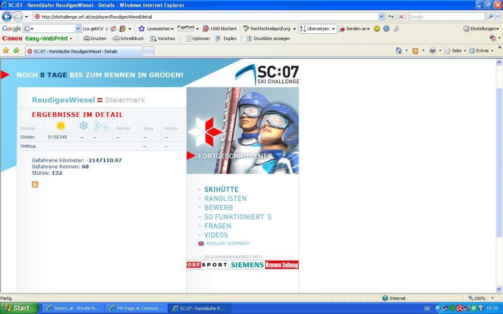Click the Stop loading red X button

tap(401, 16)
